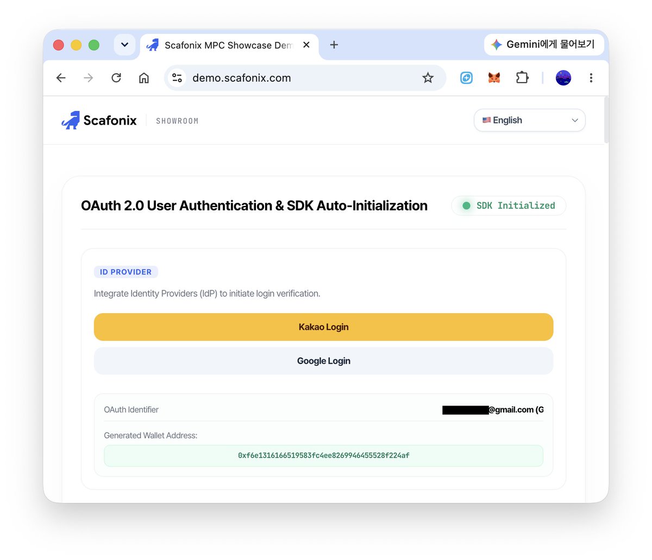Bookmark this page with the star icon
The width and height of the screenshot is (652, 560).
point(428,78)
